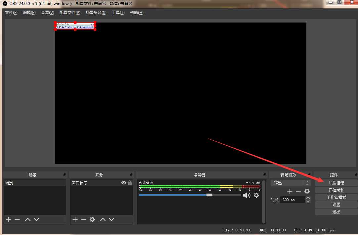
Task: Click the LIVE: 00:00:00 status text
Action: pyautogui.click(x=237, y=230)
